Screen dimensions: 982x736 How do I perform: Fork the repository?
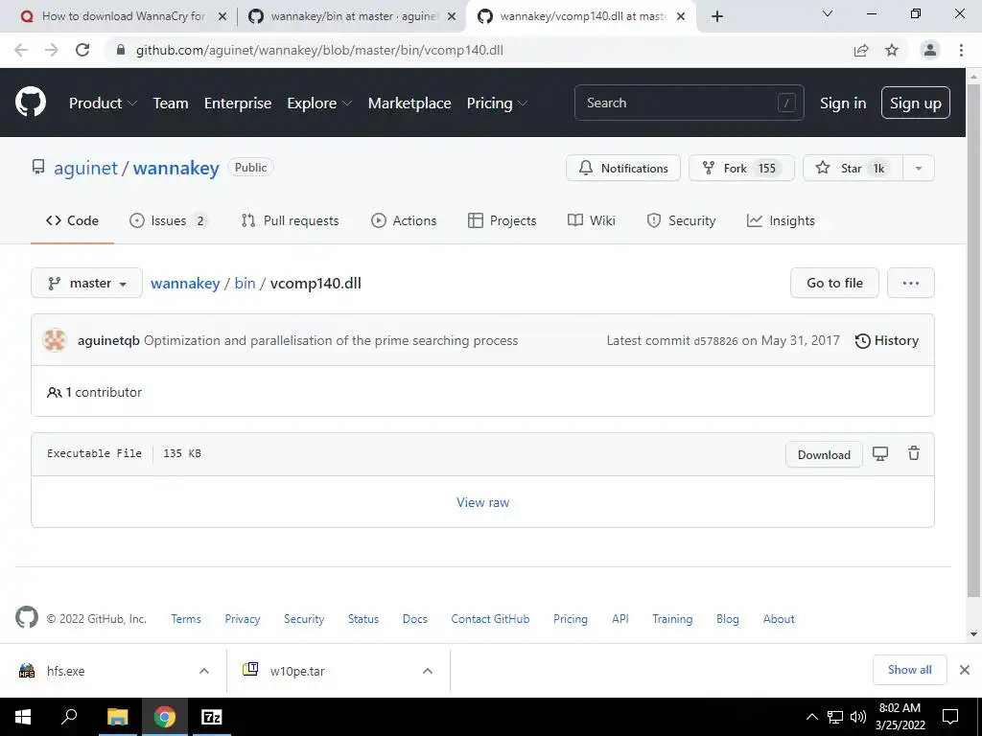[x=741, y=168]
